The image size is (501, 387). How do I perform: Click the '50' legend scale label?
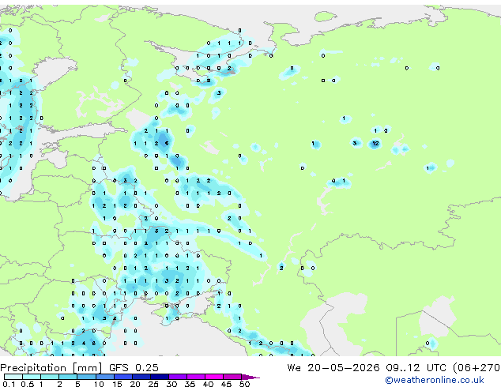pos(244,384)
